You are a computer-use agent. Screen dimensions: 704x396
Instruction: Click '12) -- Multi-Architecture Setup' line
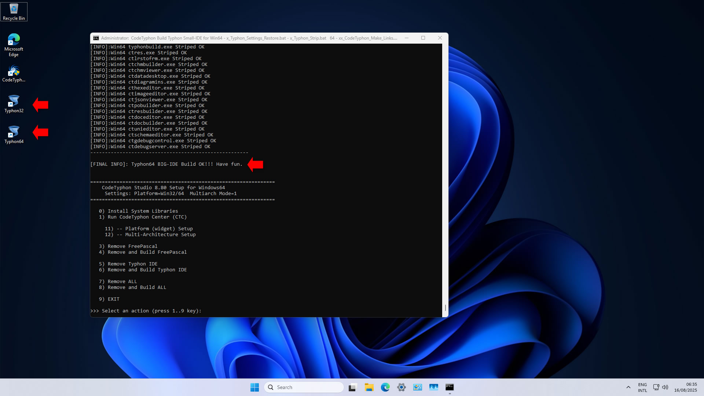[x=150, y=235]
